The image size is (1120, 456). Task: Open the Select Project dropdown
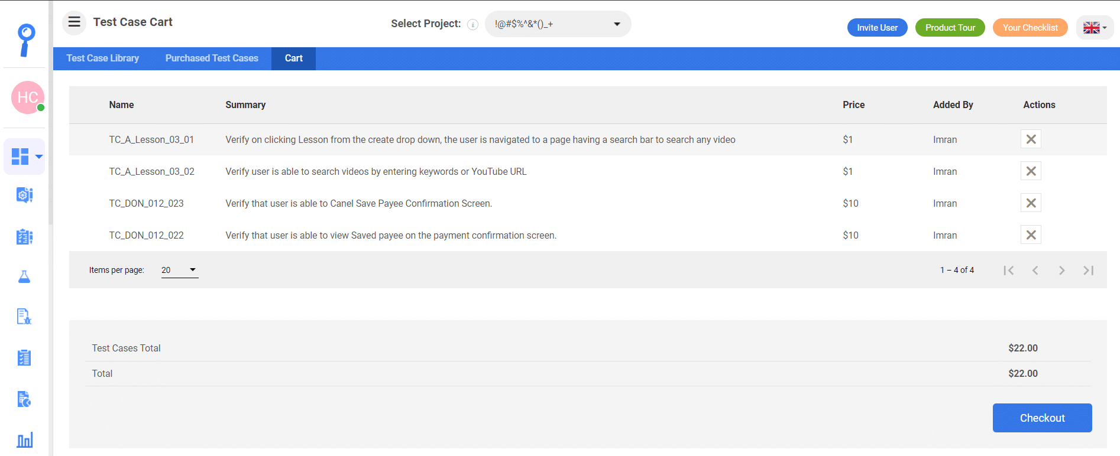point(558,24)
